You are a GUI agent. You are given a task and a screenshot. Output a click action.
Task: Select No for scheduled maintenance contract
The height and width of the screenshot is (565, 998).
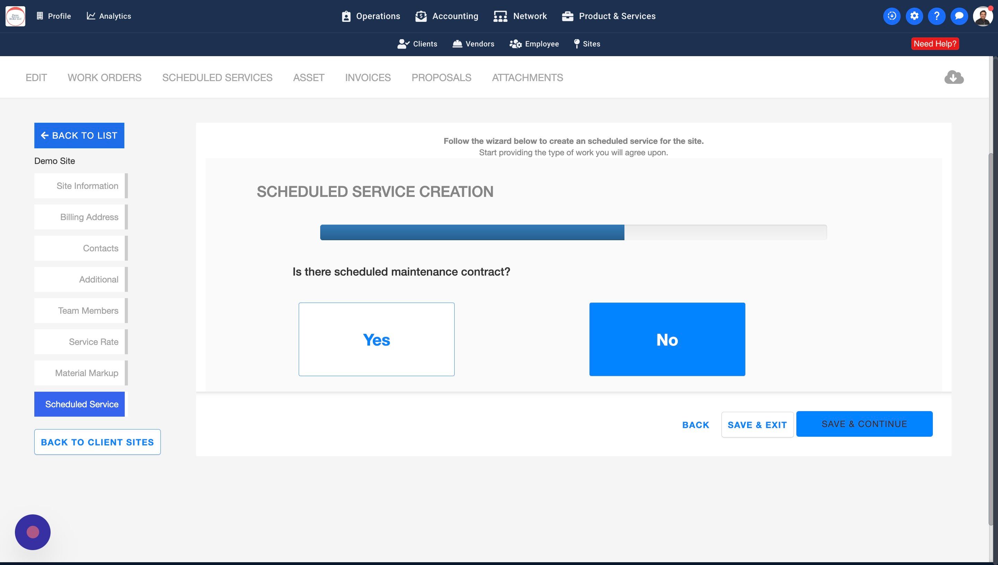tap(667, 339)
